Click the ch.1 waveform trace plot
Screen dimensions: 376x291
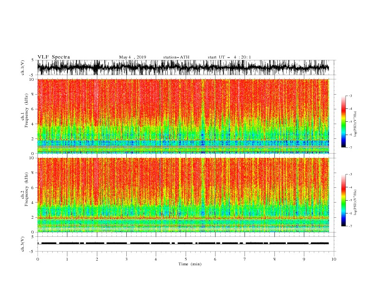pos(183,68)
